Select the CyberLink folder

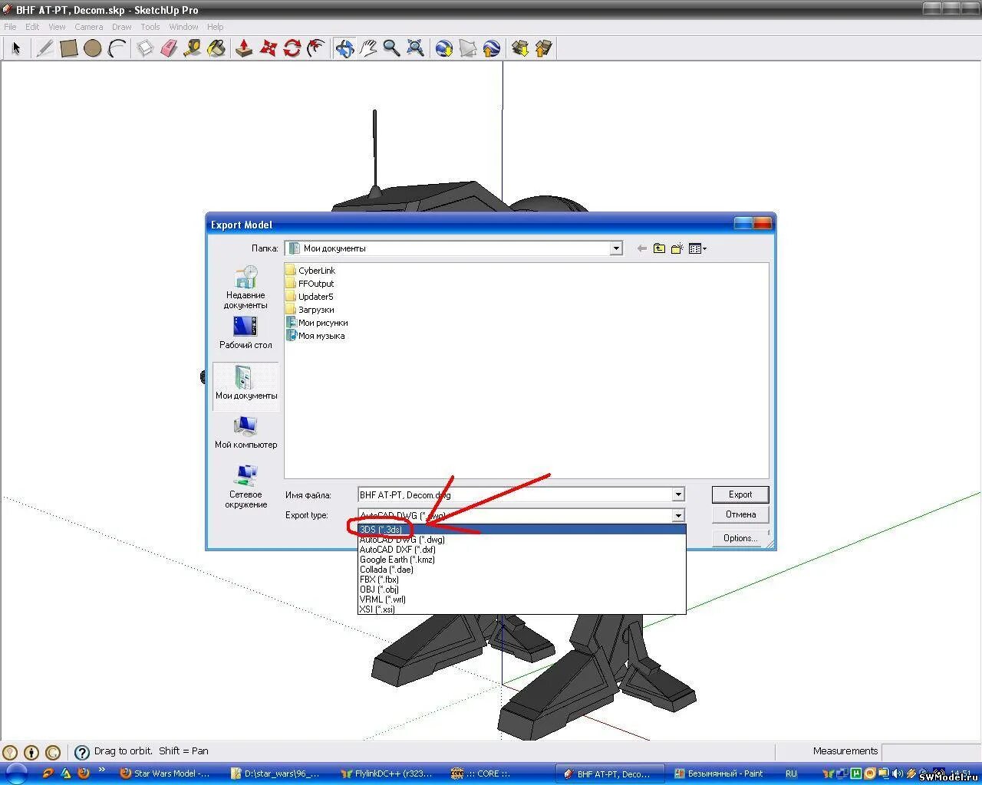click(x=310, y=271)
